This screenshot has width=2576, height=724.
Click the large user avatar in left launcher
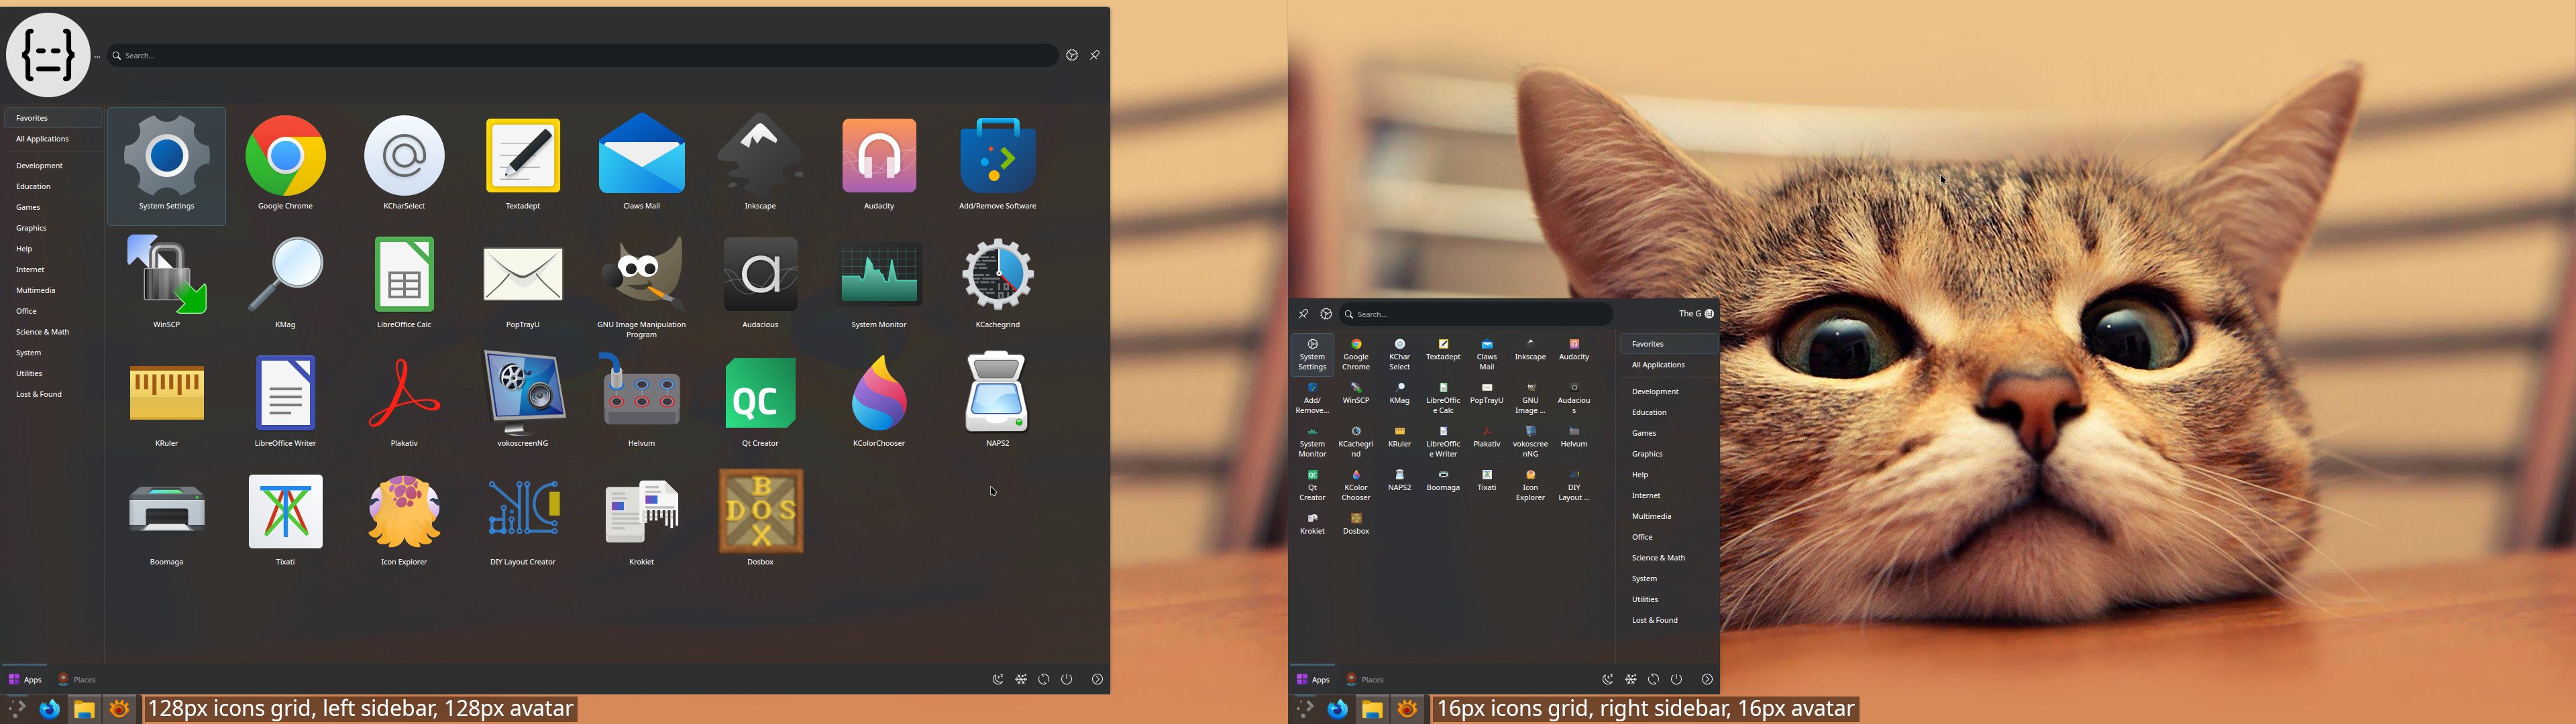click(x=48, y=55)
